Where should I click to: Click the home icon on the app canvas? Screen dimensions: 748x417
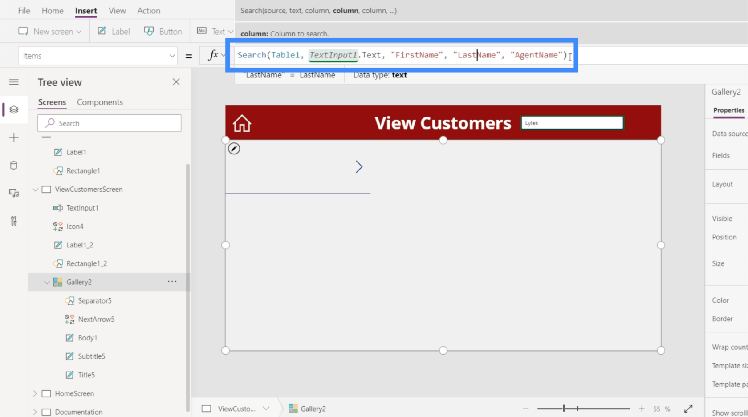coord(242,123)
